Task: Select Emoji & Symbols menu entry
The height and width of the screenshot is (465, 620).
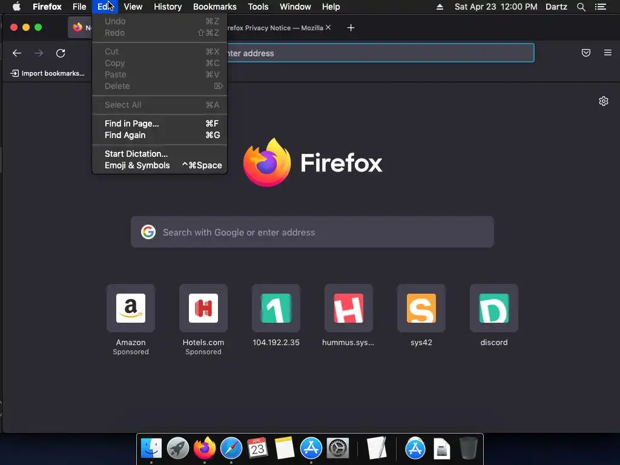Action: point(160,165)
